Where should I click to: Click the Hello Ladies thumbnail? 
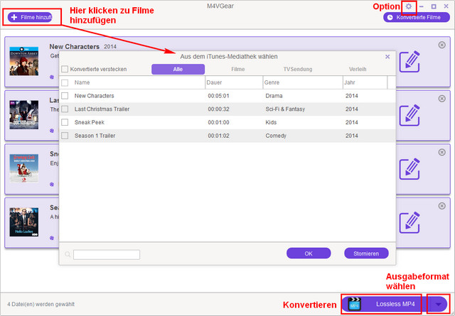click(x=23, y=222)
